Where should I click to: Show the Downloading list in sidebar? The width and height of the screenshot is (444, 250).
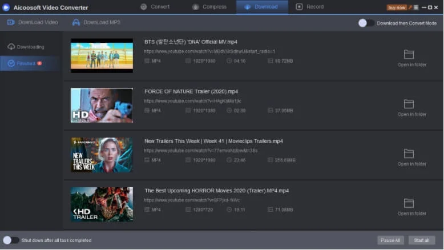30,47
